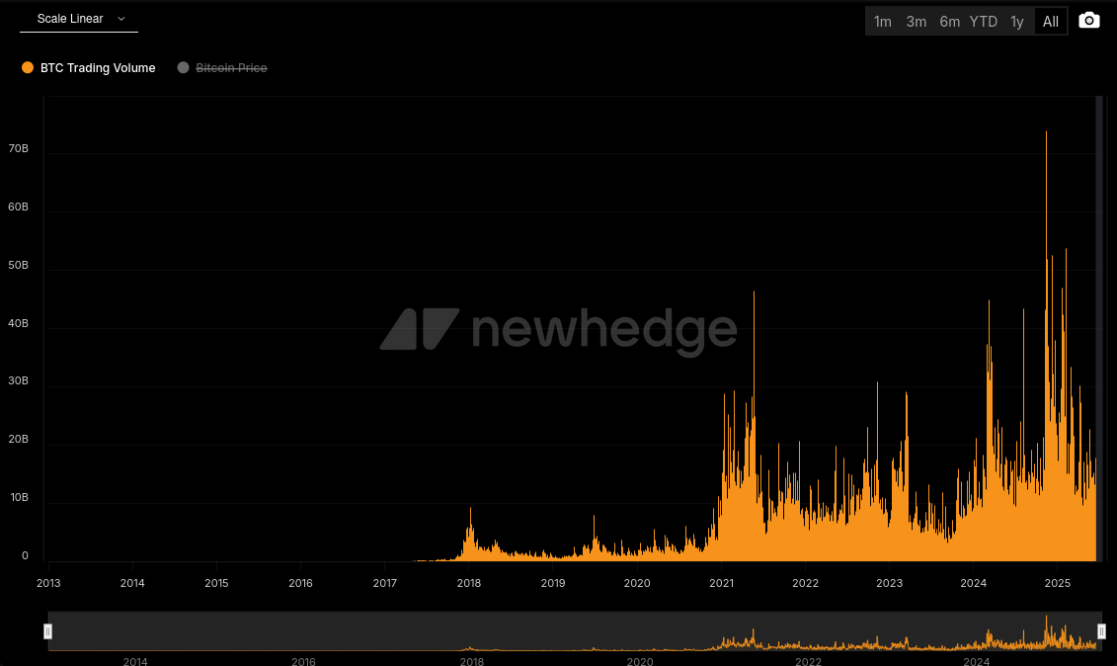The image size is (1117, 666).
Task: Click the 2015 x-axis label
Action: click(216, 583)
